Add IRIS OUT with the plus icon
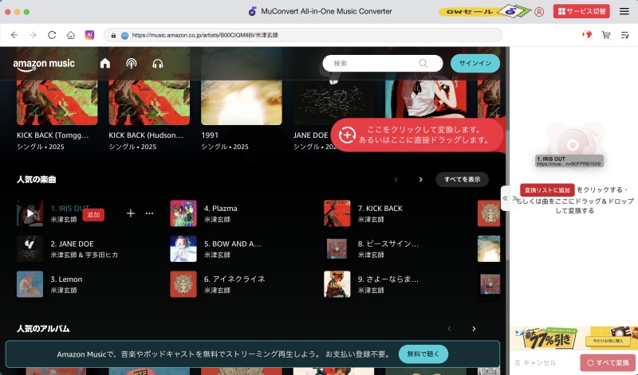 pyautogui.click(x=131, y=213)
